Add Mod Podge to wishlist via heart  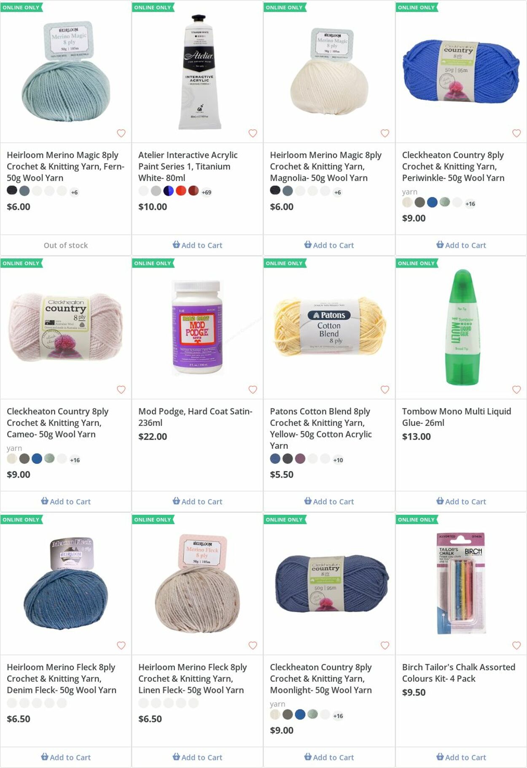coord(253,389)
